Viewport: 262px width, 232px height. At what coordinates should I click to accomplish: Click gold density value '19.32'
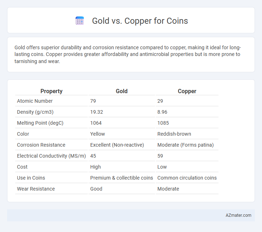point(97,112)
